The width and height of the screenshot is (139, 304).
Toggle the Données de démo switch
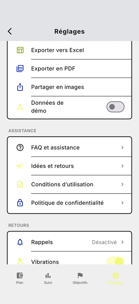click(116, 107)
